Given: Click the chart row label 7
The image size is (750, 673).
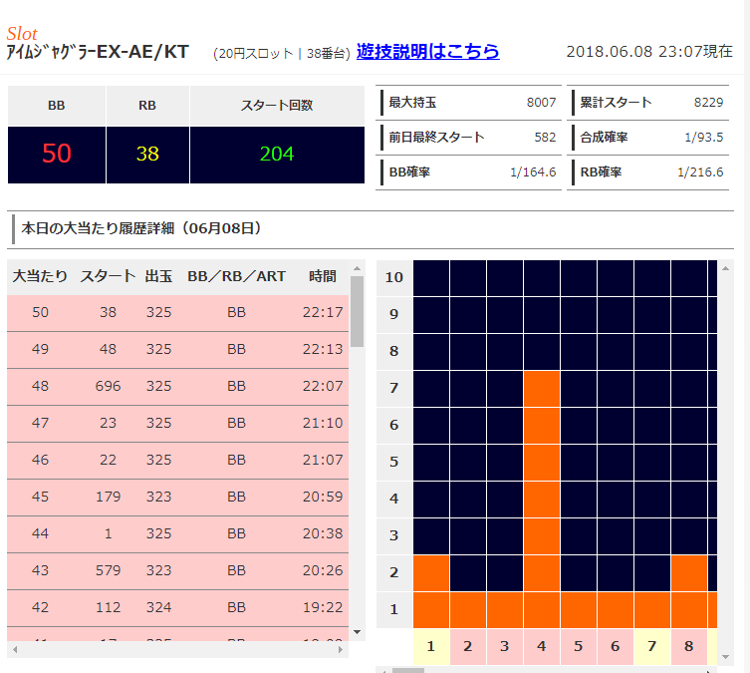Looking at the screenshot, I should (x=394, y=388).
